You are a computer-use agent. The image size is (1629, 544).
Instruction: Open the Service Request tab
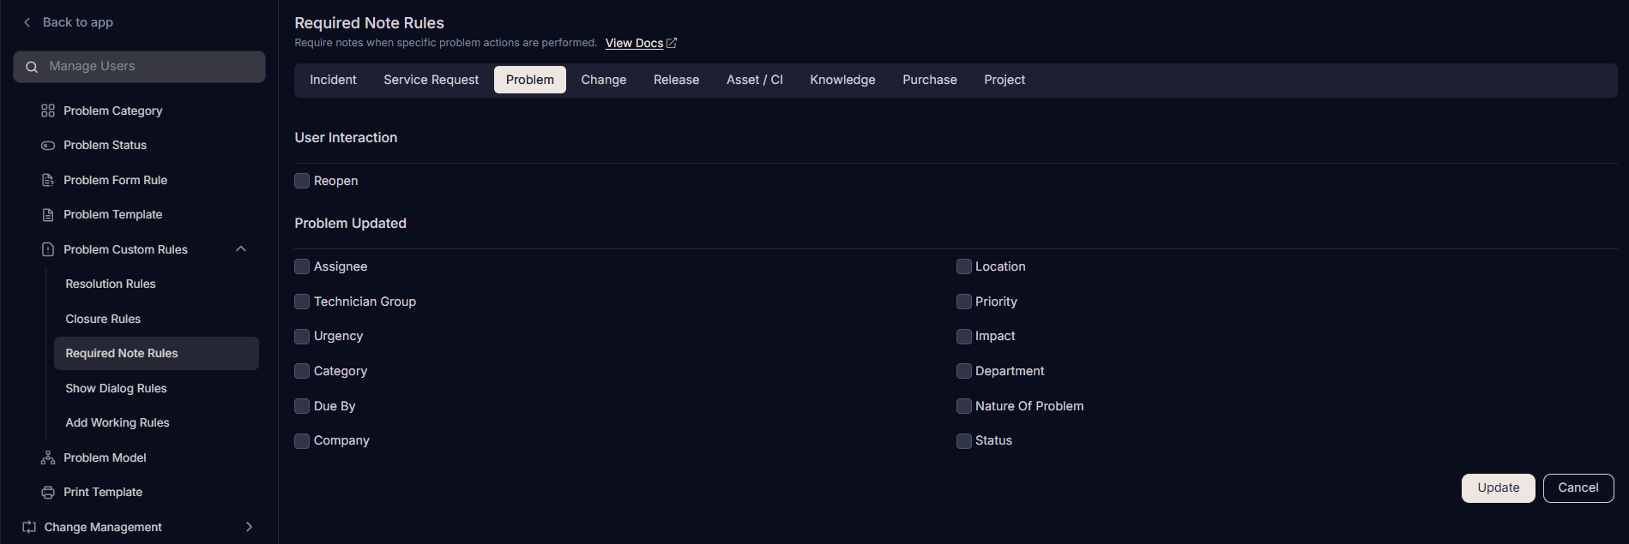431,80
